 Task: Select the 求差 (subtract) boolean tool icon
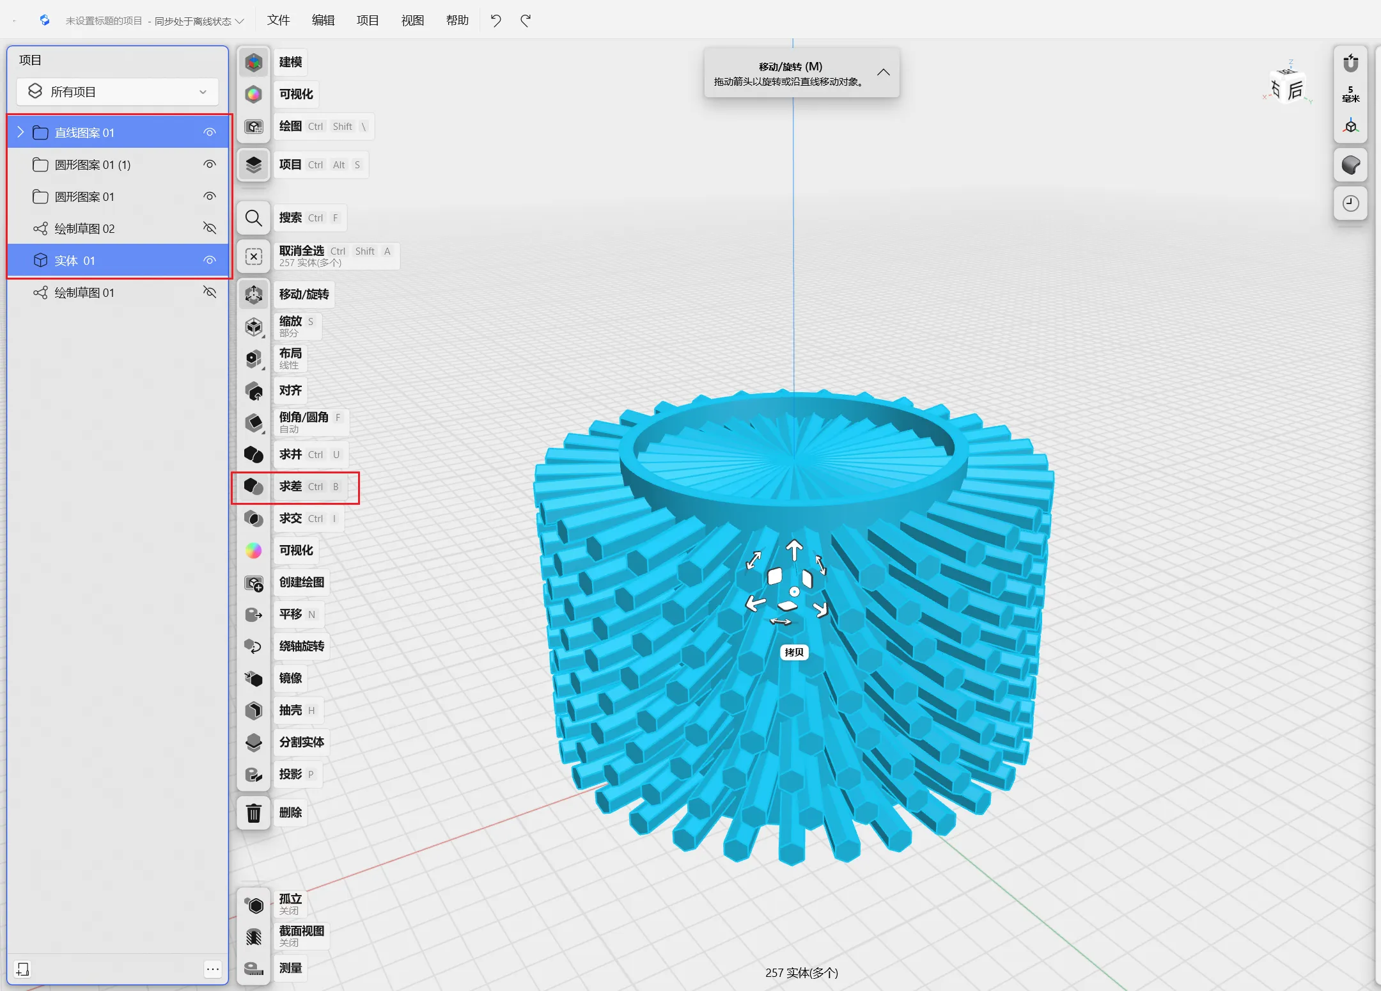tap(254, 487)
